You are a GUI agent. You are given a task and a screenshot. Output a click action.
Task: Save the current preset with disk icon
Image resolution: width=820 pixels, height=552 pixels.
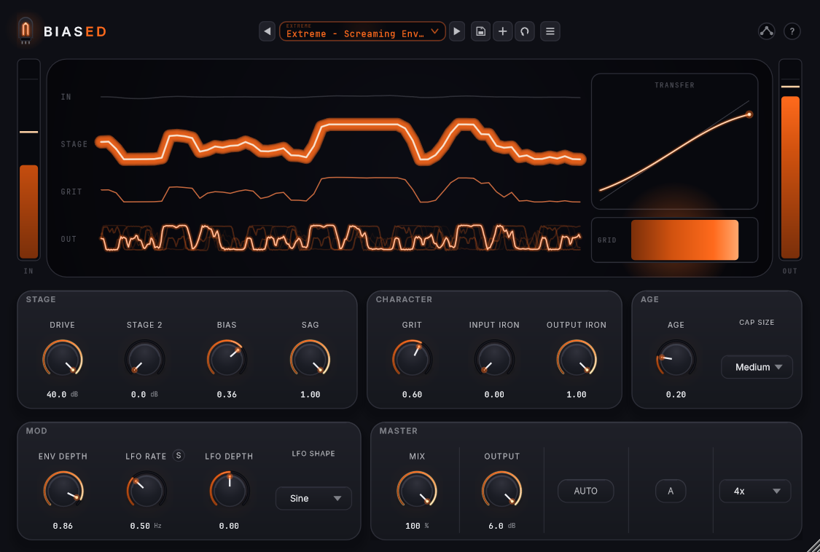(x=480, y=31)
